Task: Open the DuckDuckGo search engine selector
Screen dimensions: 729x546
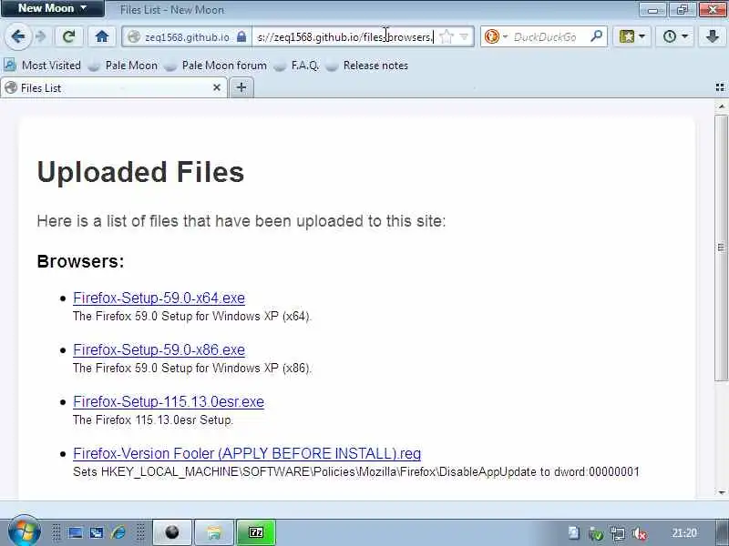Action: pos(496,36)
